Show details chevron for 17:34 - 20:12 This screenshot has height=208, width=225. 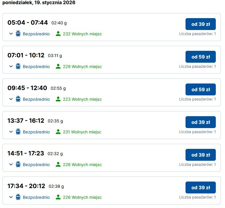coord(11,197)
